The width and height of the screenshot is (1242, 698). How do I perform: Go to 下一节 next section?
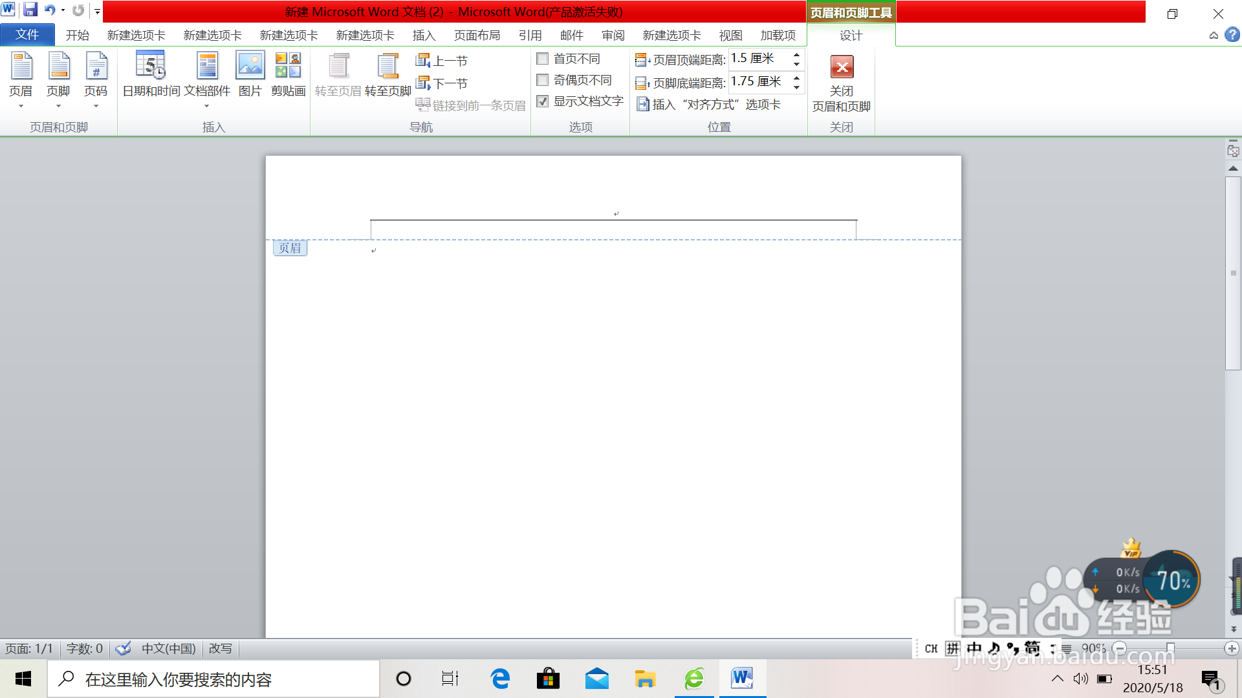coord(442,83)
